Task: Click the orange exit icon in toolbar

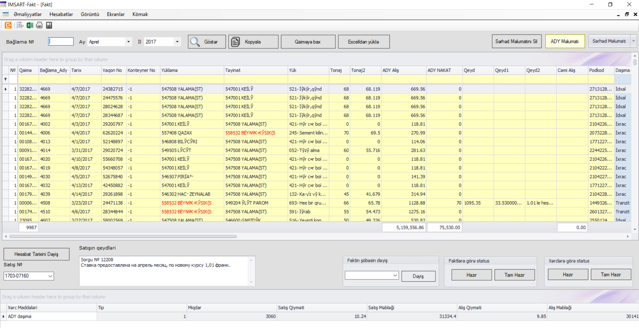Action: coord(8,25)
